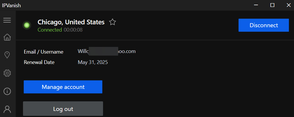Click the account email address value
This screenshot has width=294, height=117.
point(107,51)
